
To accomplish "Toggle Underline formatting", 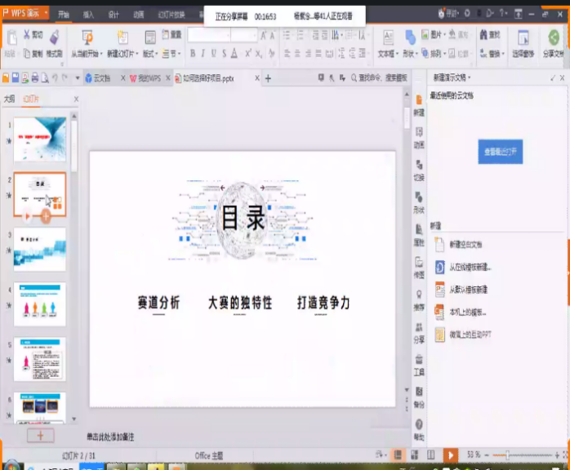I will (x=213, y=54).
